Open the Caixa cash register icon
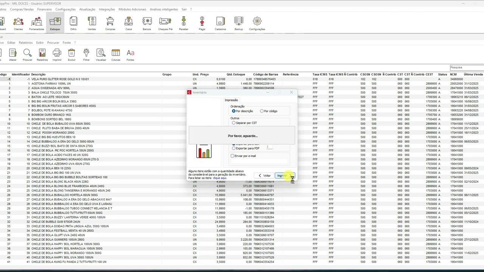The width and height of the screenshot is (484, 272). click(x=129, y=23)
